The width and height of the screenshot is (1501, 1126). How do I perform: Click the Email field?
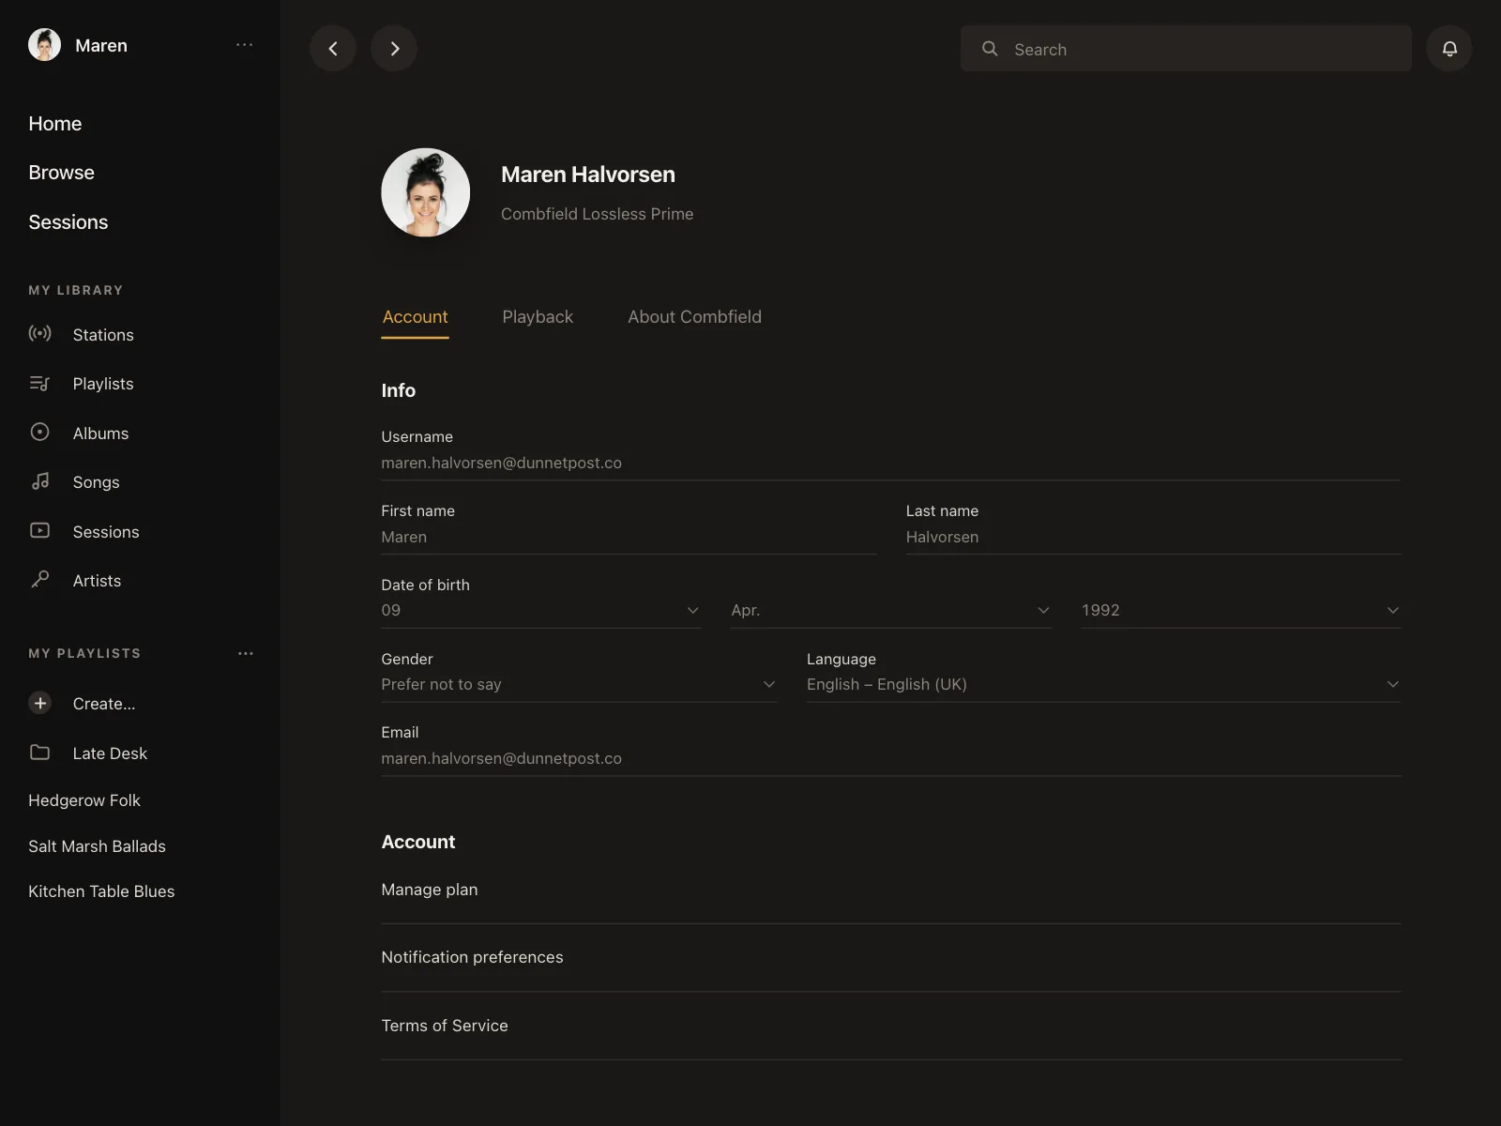coord(891,758)
